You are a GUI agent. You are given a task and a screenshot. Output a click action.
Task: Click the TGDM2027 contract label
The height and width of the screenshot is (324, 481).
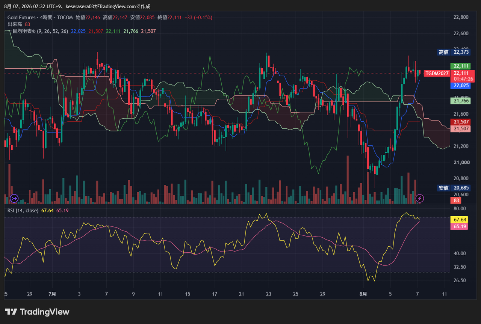pos(437,73)
